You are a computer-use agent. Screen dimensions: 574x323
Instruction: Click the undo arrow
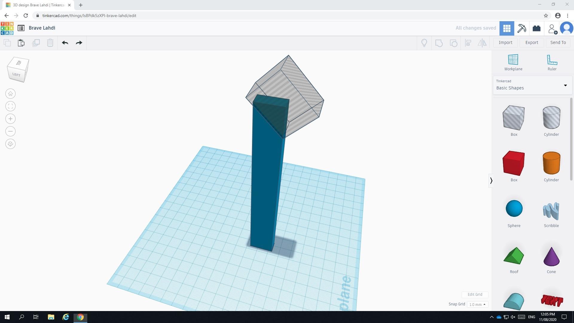(x=65, y=43)
